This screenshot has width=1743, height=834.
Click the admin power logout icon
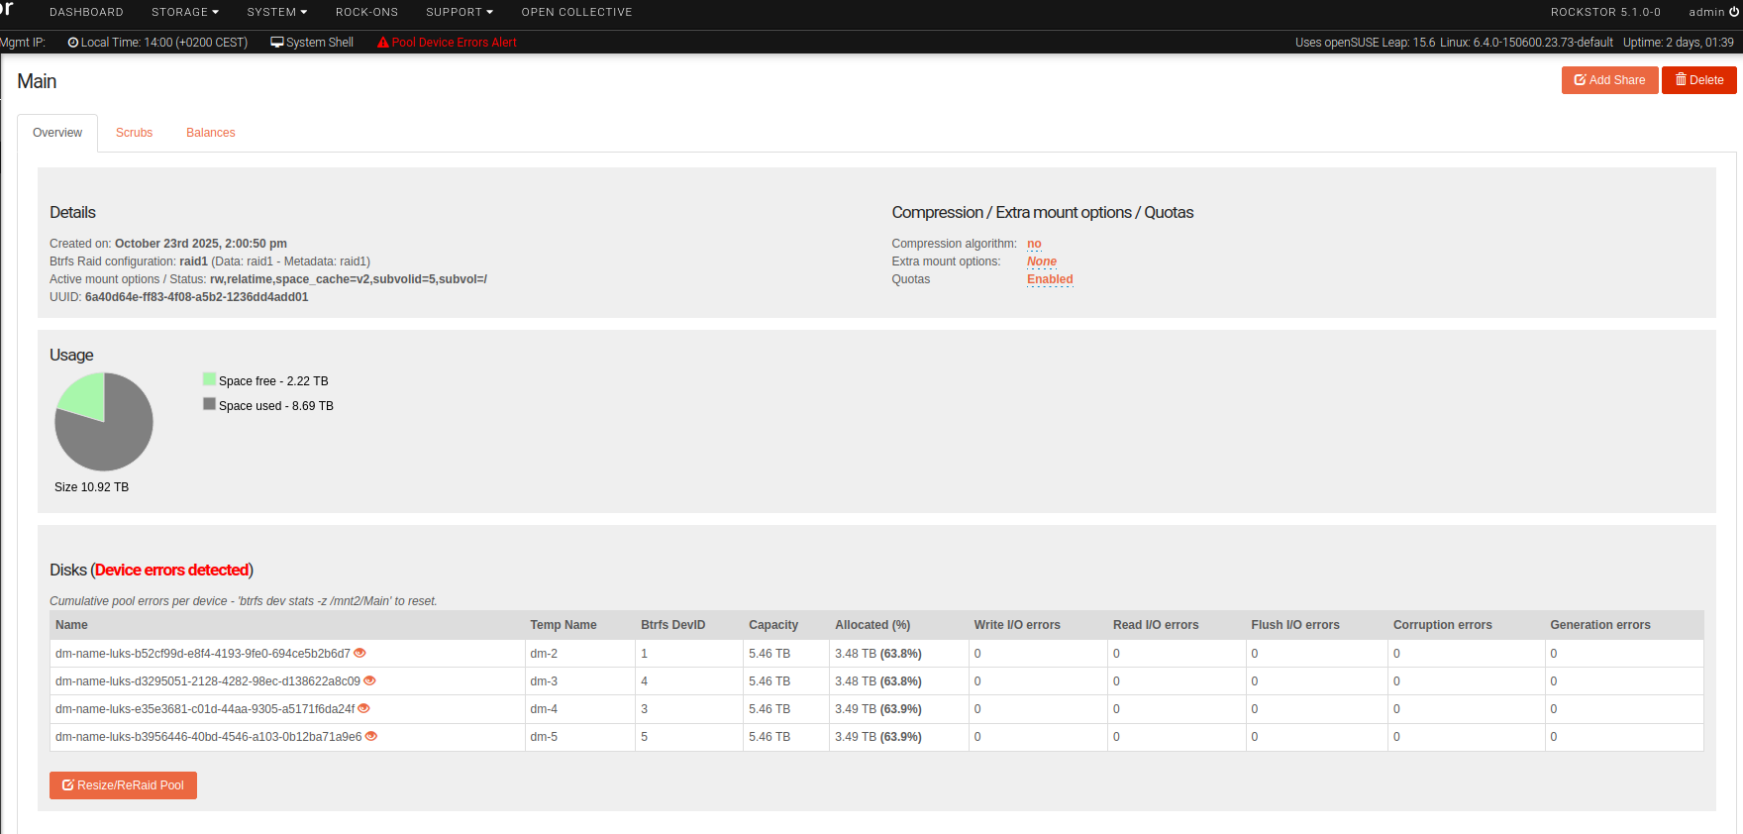click(1733, 12)
